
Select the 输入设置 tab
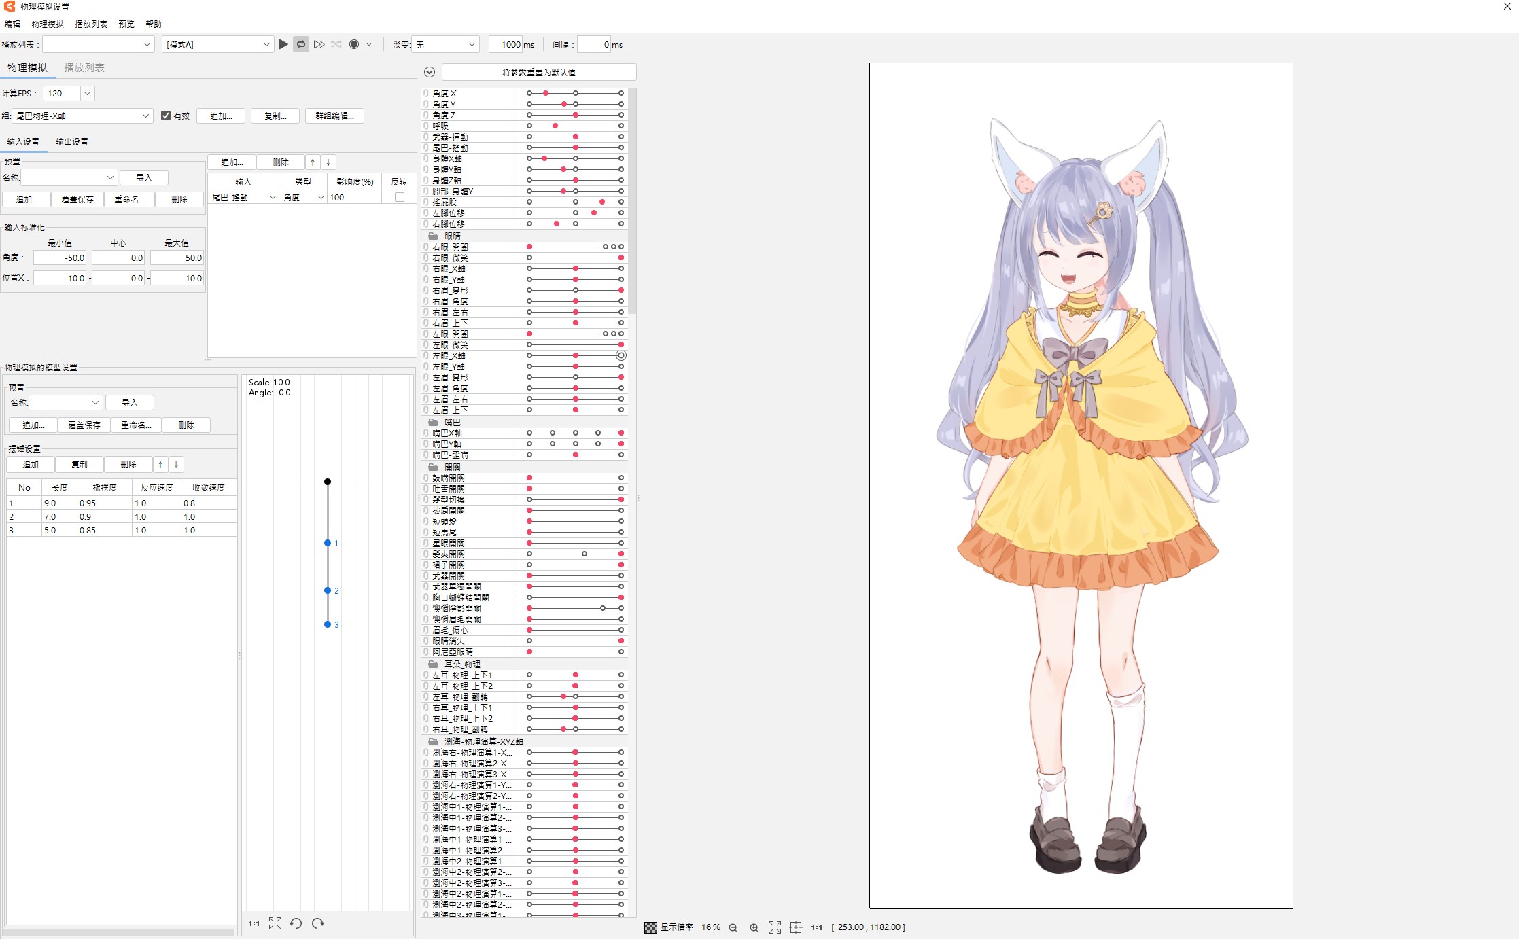[23, 141]
